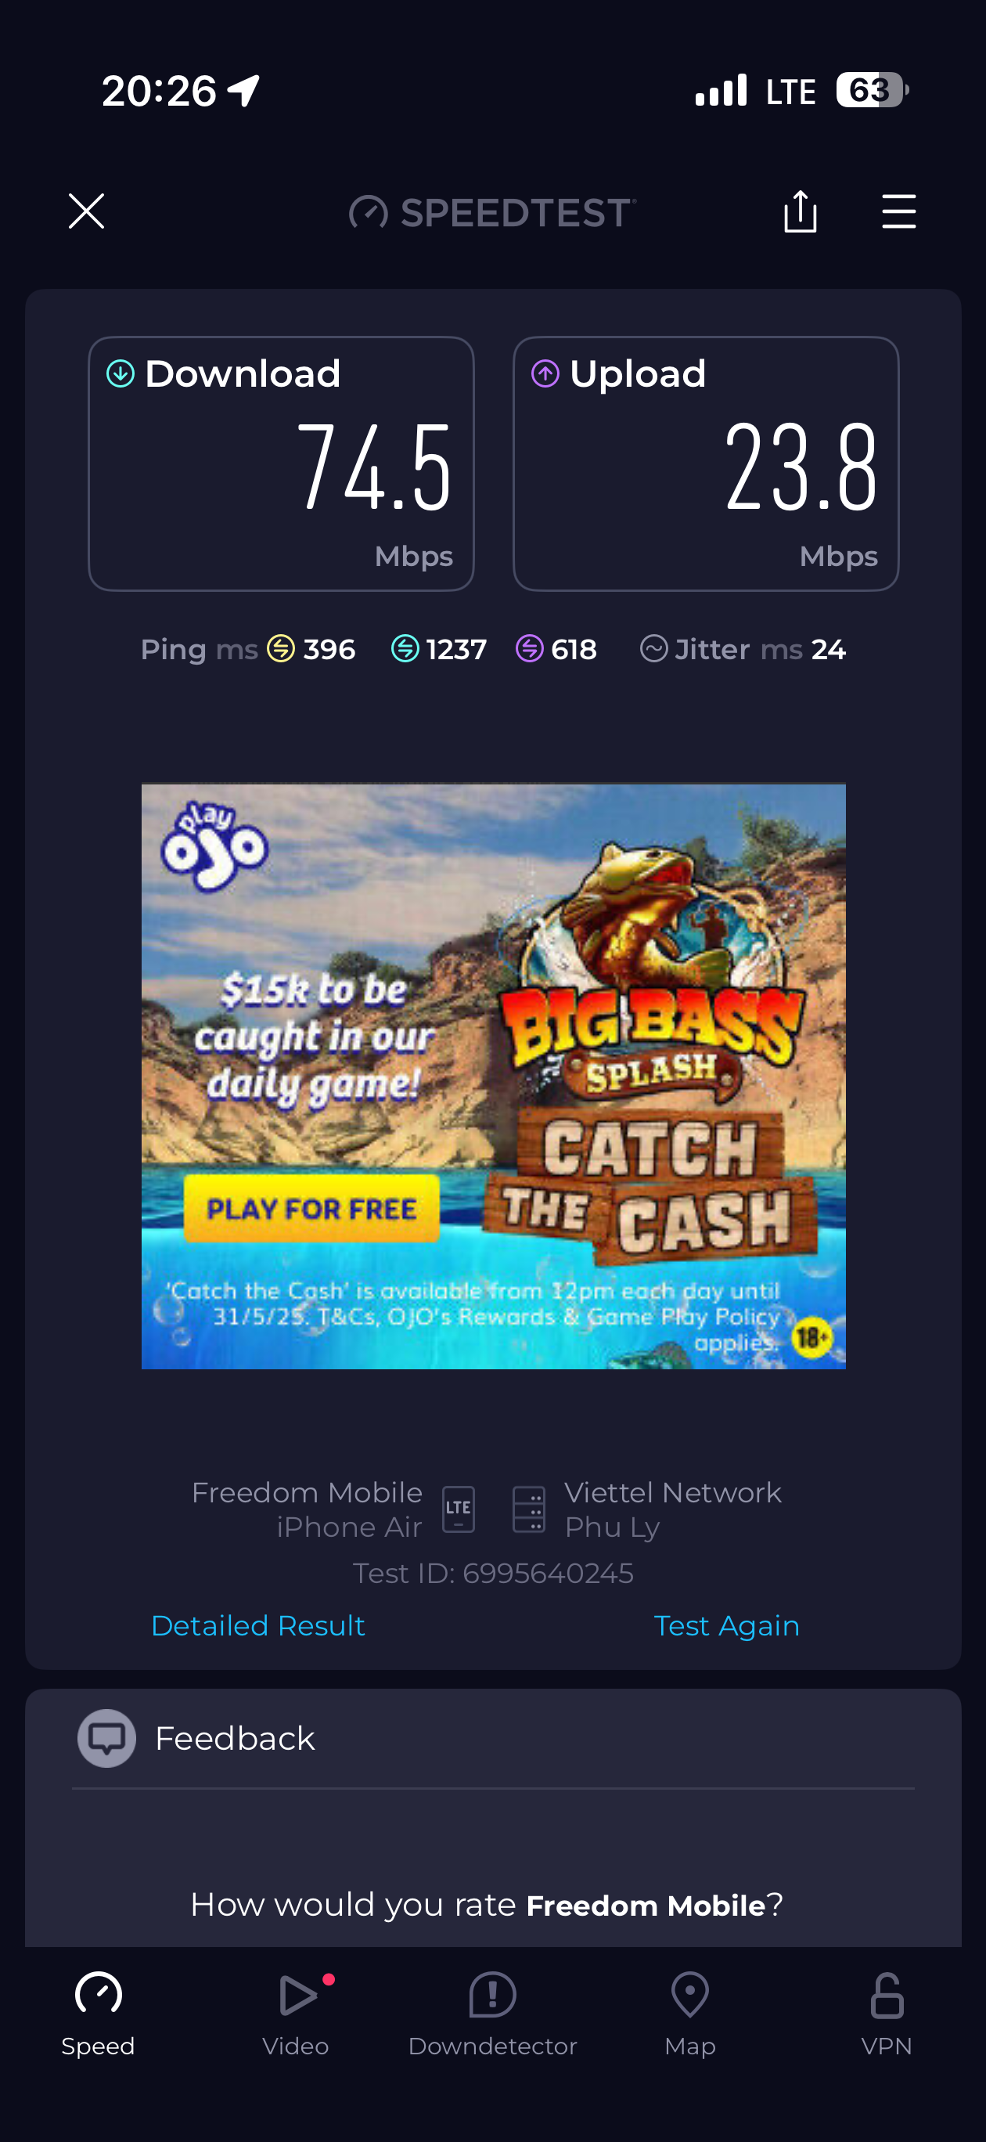Click PLAY FOR FREE in the ad
Viewport: 986px width, 2142px height.
coord(311,1208)
